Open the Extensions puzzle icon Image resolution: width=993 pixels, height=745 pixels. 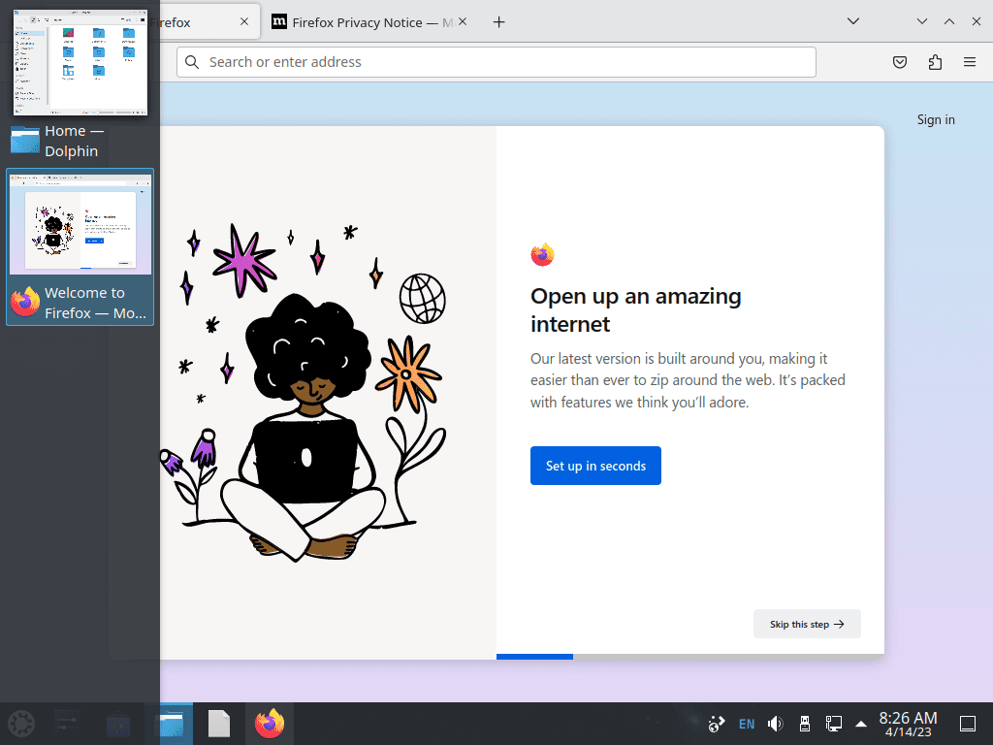pyautogui.click(x=935, y=62)
